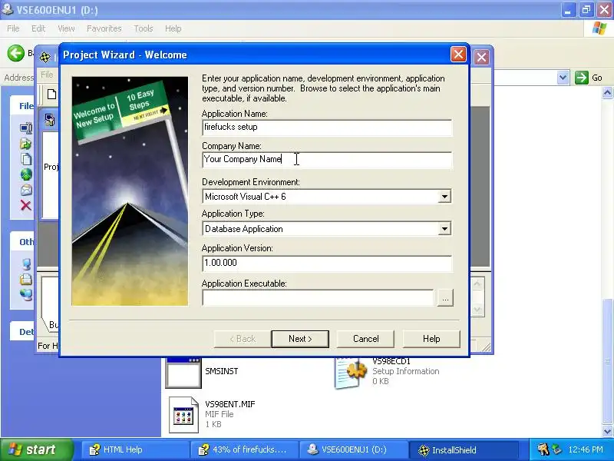Click Application Executable input field
Screen dimensions: 614x461
pyautogui.click(x=318, y=298)
